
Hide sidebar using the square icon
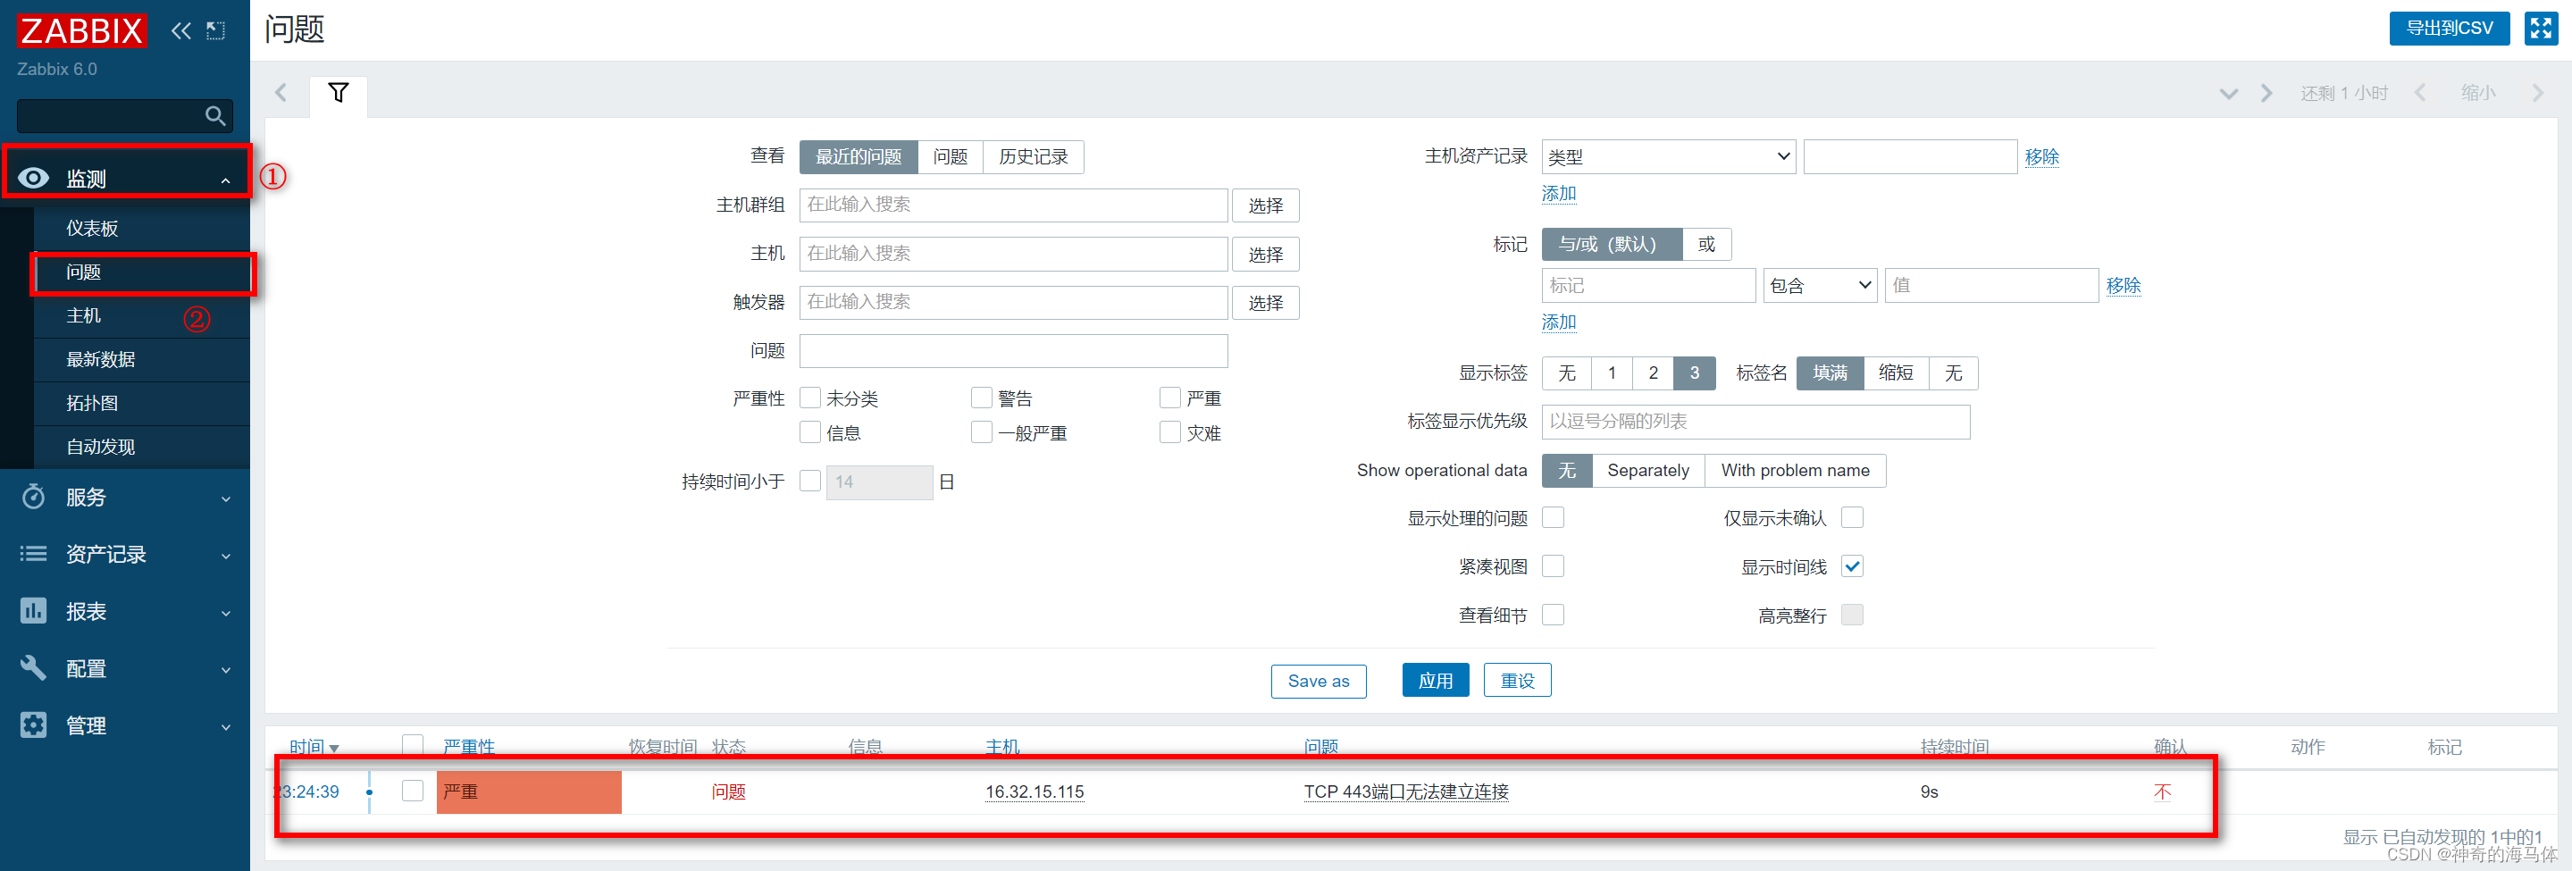pos(215,31)
